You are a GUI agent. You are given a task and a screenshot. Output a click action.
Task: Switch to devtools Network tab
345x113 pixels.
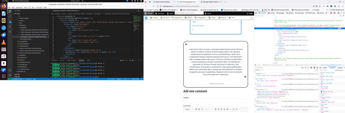(290, 13)
